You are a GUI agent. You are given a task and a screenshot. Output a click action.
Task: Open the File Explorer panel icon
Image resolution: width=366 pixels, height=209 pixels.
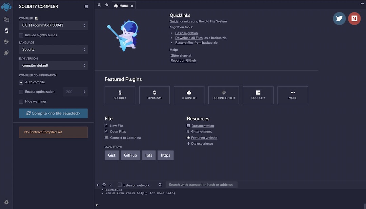[x=6, y=19]
